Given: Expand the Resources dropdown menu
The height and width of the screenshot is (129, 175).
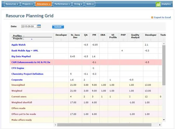Looking at the screenshot, I should pyautogui.click(x=12, y=4).
